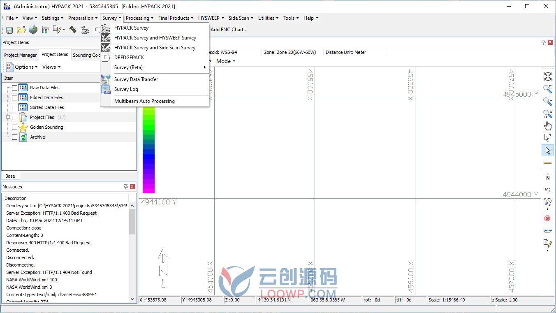Click the Save project toolbar icon

[x=9, y=30]
